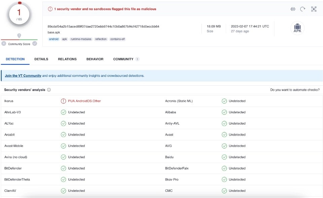
Task: Click the red warning icon for Ikarus
Action: pos(63,101)
